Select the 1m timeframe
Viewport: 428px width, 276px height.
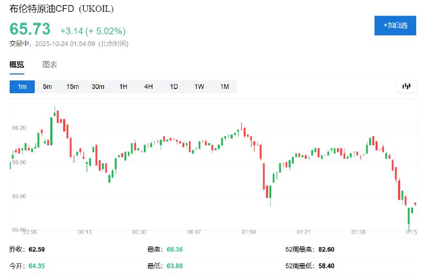(x=22, y=87)
